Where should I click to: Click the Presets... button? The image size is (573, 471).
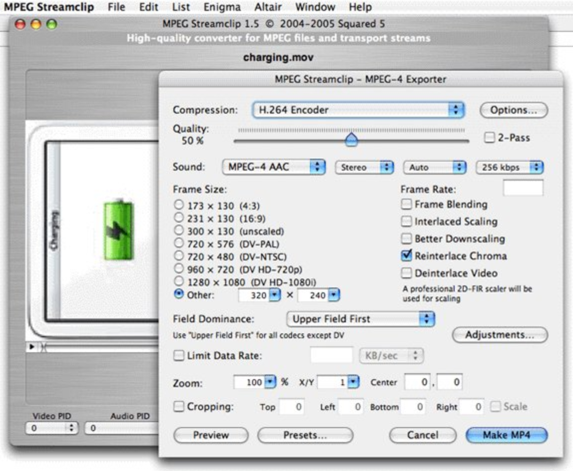click(x=305, y=435)
